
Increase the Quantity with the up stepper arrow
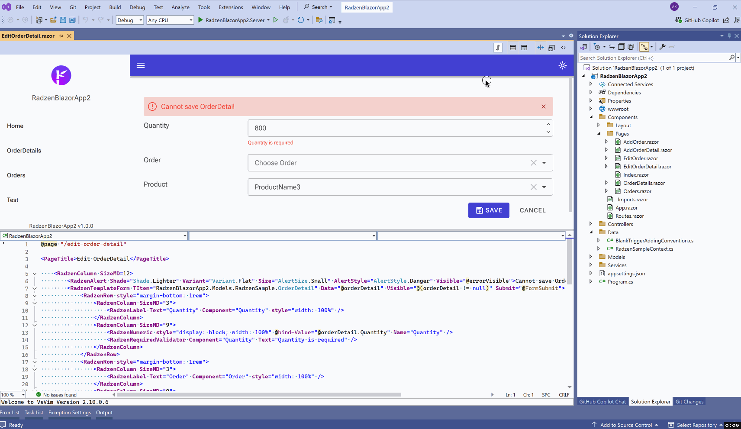pos(548,124)
